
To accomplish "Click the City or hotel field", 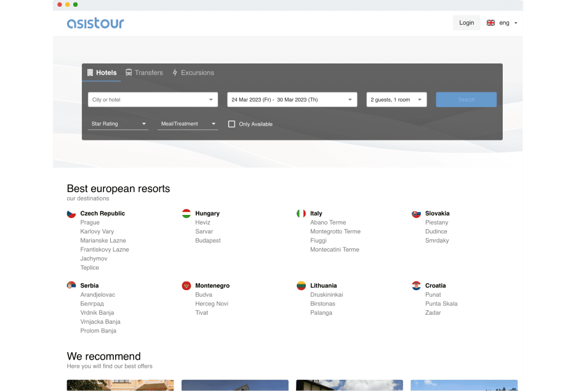I will (x=153, y=100).
